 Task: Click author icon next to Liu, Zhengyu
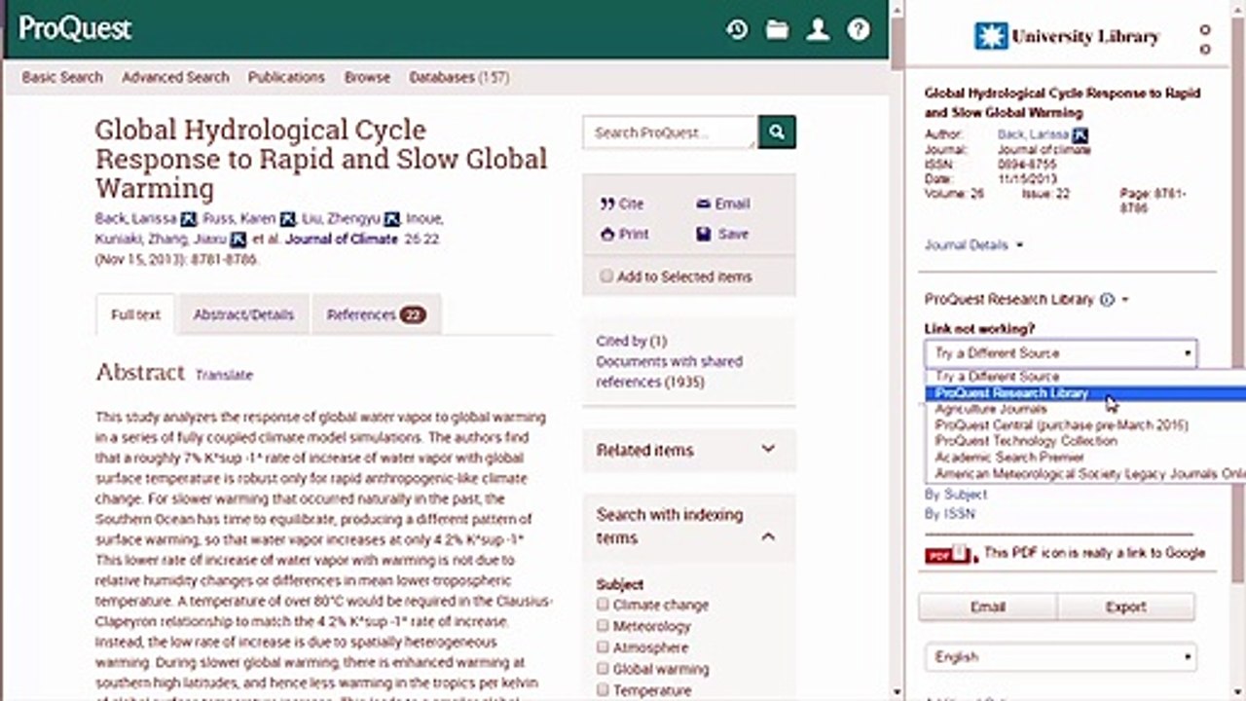click(x=392, y=219)
